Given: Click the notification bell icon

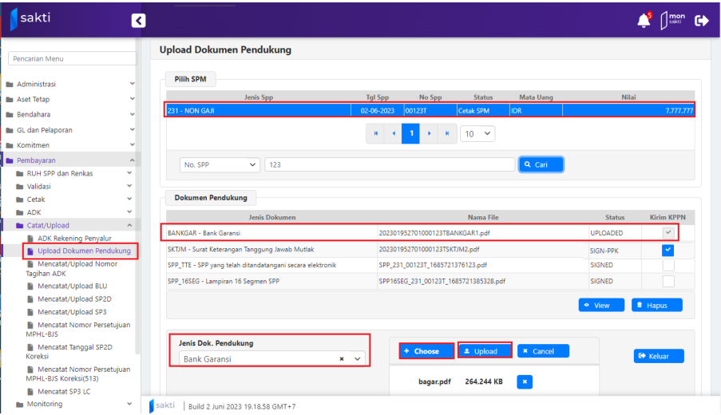Looking at the screenshot, I should (644, 22).
